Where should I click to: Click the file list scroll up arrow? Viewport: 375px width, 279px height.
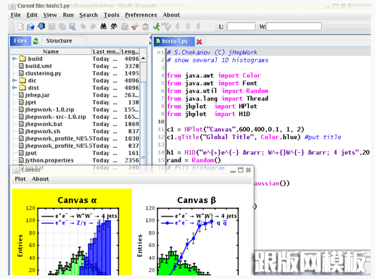(144, 59)
